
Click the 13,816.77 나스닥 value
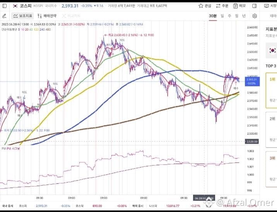(x=173, y=206)
